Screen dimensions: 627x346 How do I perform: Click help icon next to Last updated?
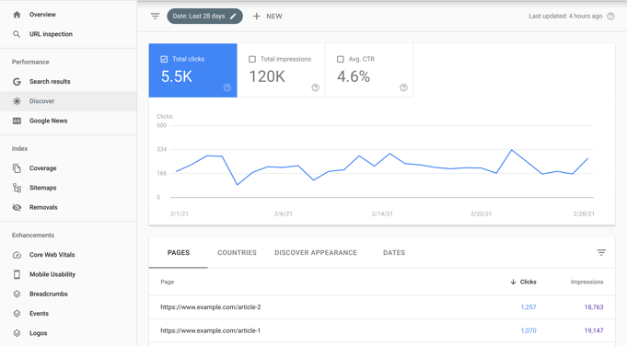coord(610,17)
